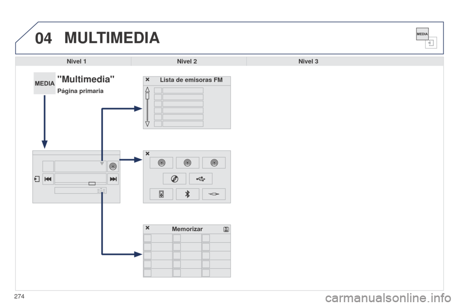Select the third radio band source icon
Screen dimensions: 459x306
[x=214, y=163]
